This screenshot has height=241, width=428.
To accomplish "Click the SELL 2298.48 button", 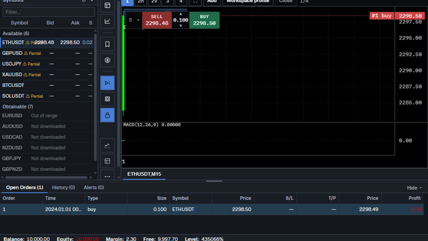I will click(x=156, y=20).
